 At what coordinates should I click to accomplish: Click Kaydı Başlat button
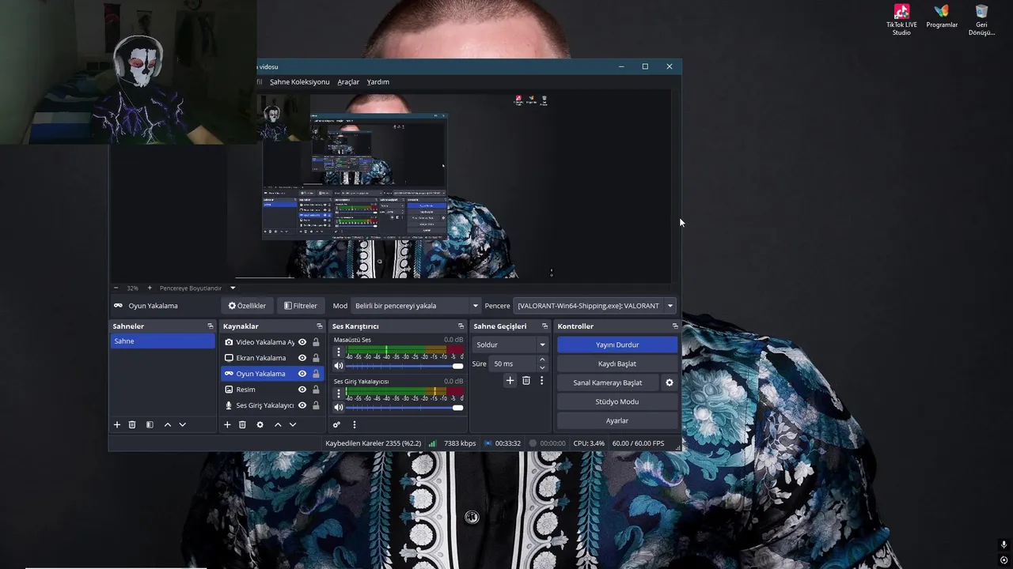pyautogui.click(x=617, y=364)
